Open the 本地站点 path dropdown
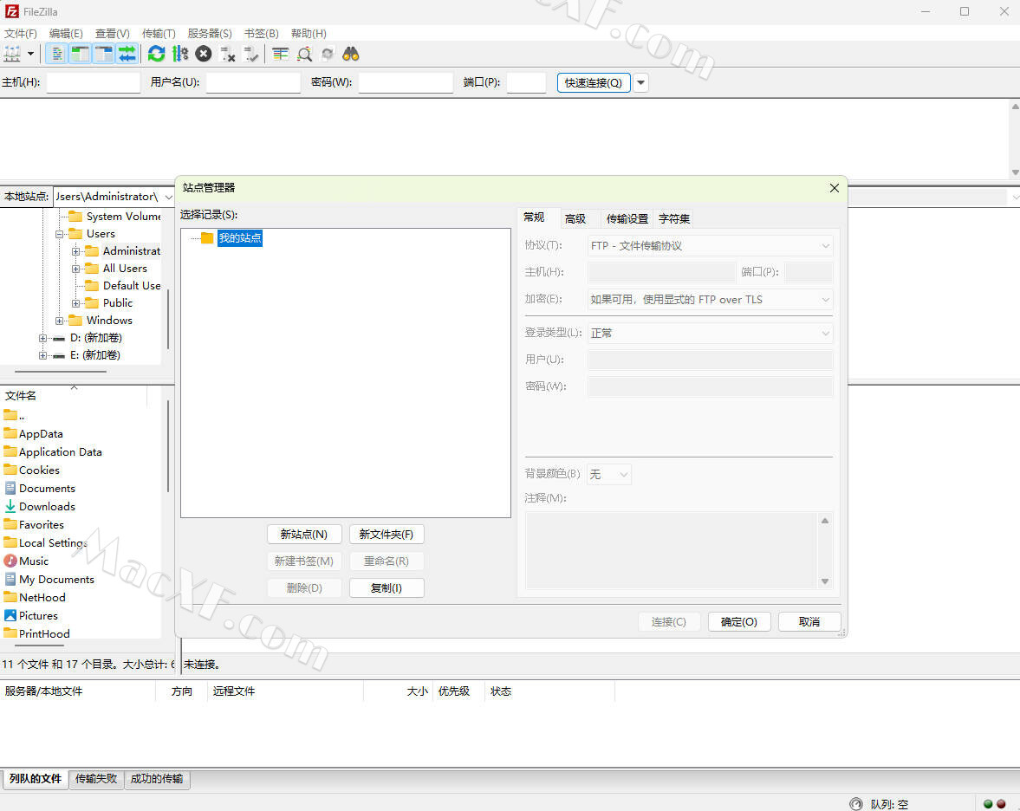1020x811 pixels. (x=168, y=197)
